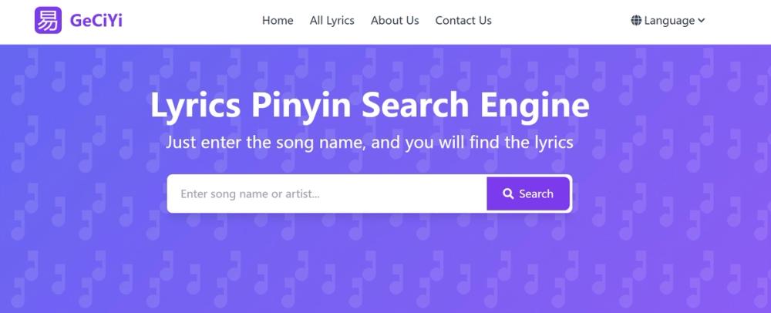The width and height of the screenshot is (771, 313).
Task: Navigate to About Us
Action: pos(395,21)
